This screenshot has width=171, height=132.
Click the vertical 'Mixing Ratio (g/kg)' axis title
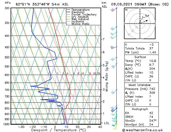tap(107, 76)
